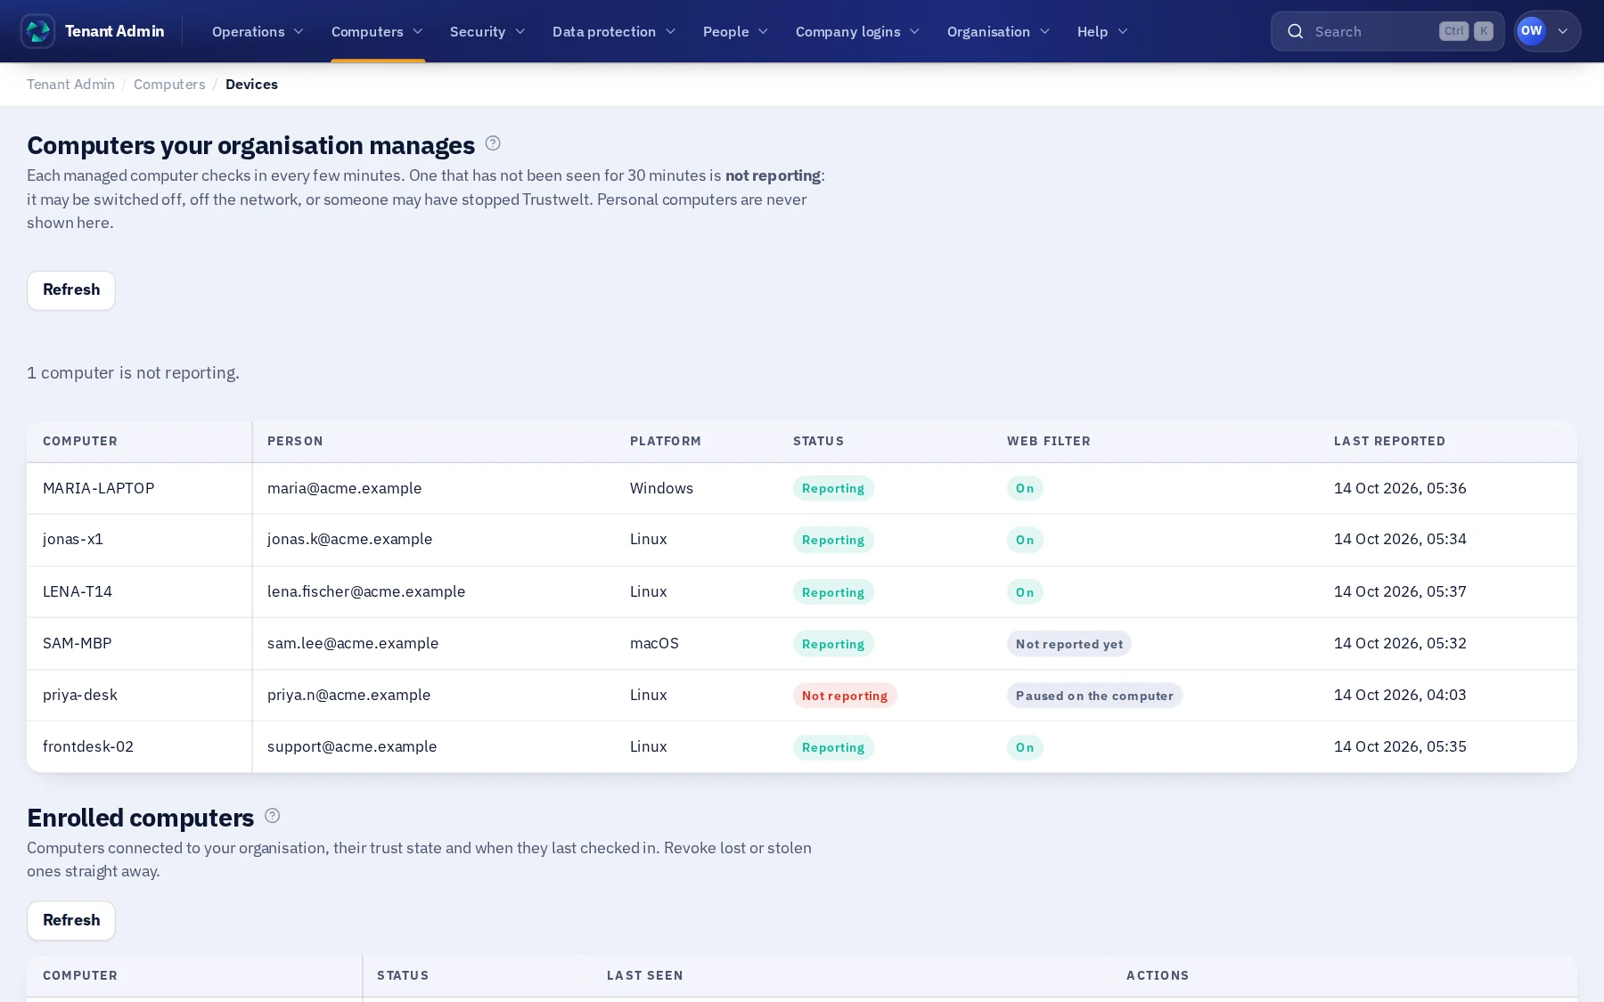Click the Actions column header in Enrolled computers
Image resolution: width=1604 pixels, height=1002 pixels.
pos(1158,975)
